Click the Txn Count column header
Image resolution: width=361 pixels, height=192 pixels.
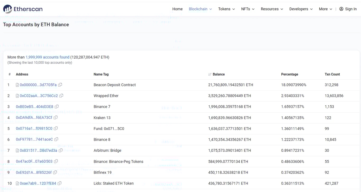[332, 74]
